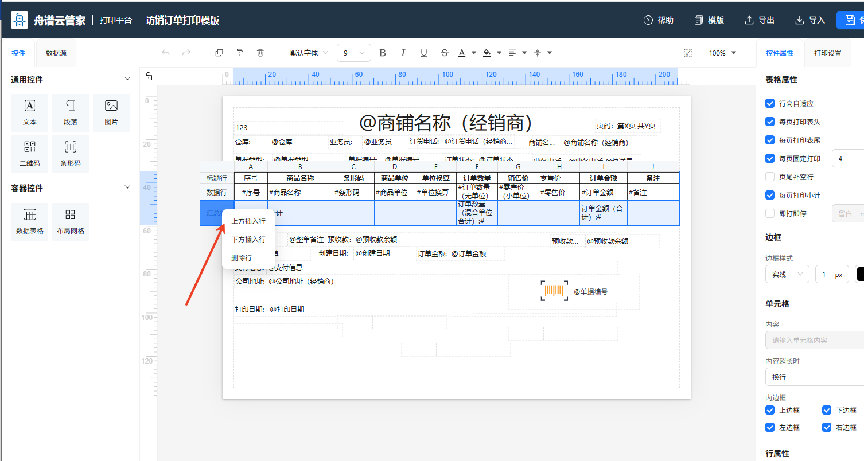
Task: Choose 上方插入行 from context menu
Action: (248, 221)
